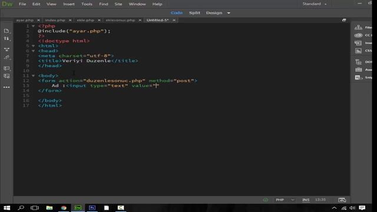377x212 pixels.
Task: Click the Apply Comment icon
Action: pos(6,68)
